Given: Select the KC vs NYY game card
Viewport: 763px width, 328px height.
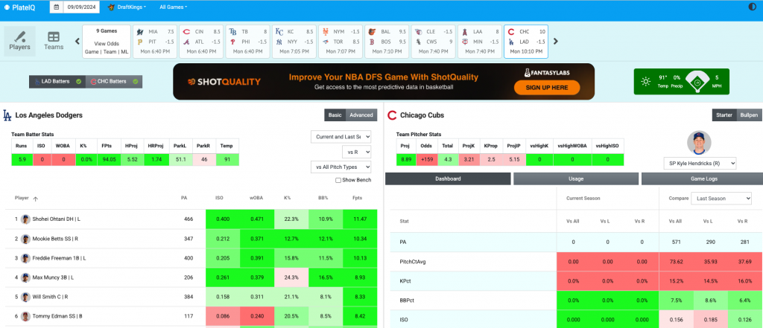Looking at the screenshot, I should click(294, 42).
